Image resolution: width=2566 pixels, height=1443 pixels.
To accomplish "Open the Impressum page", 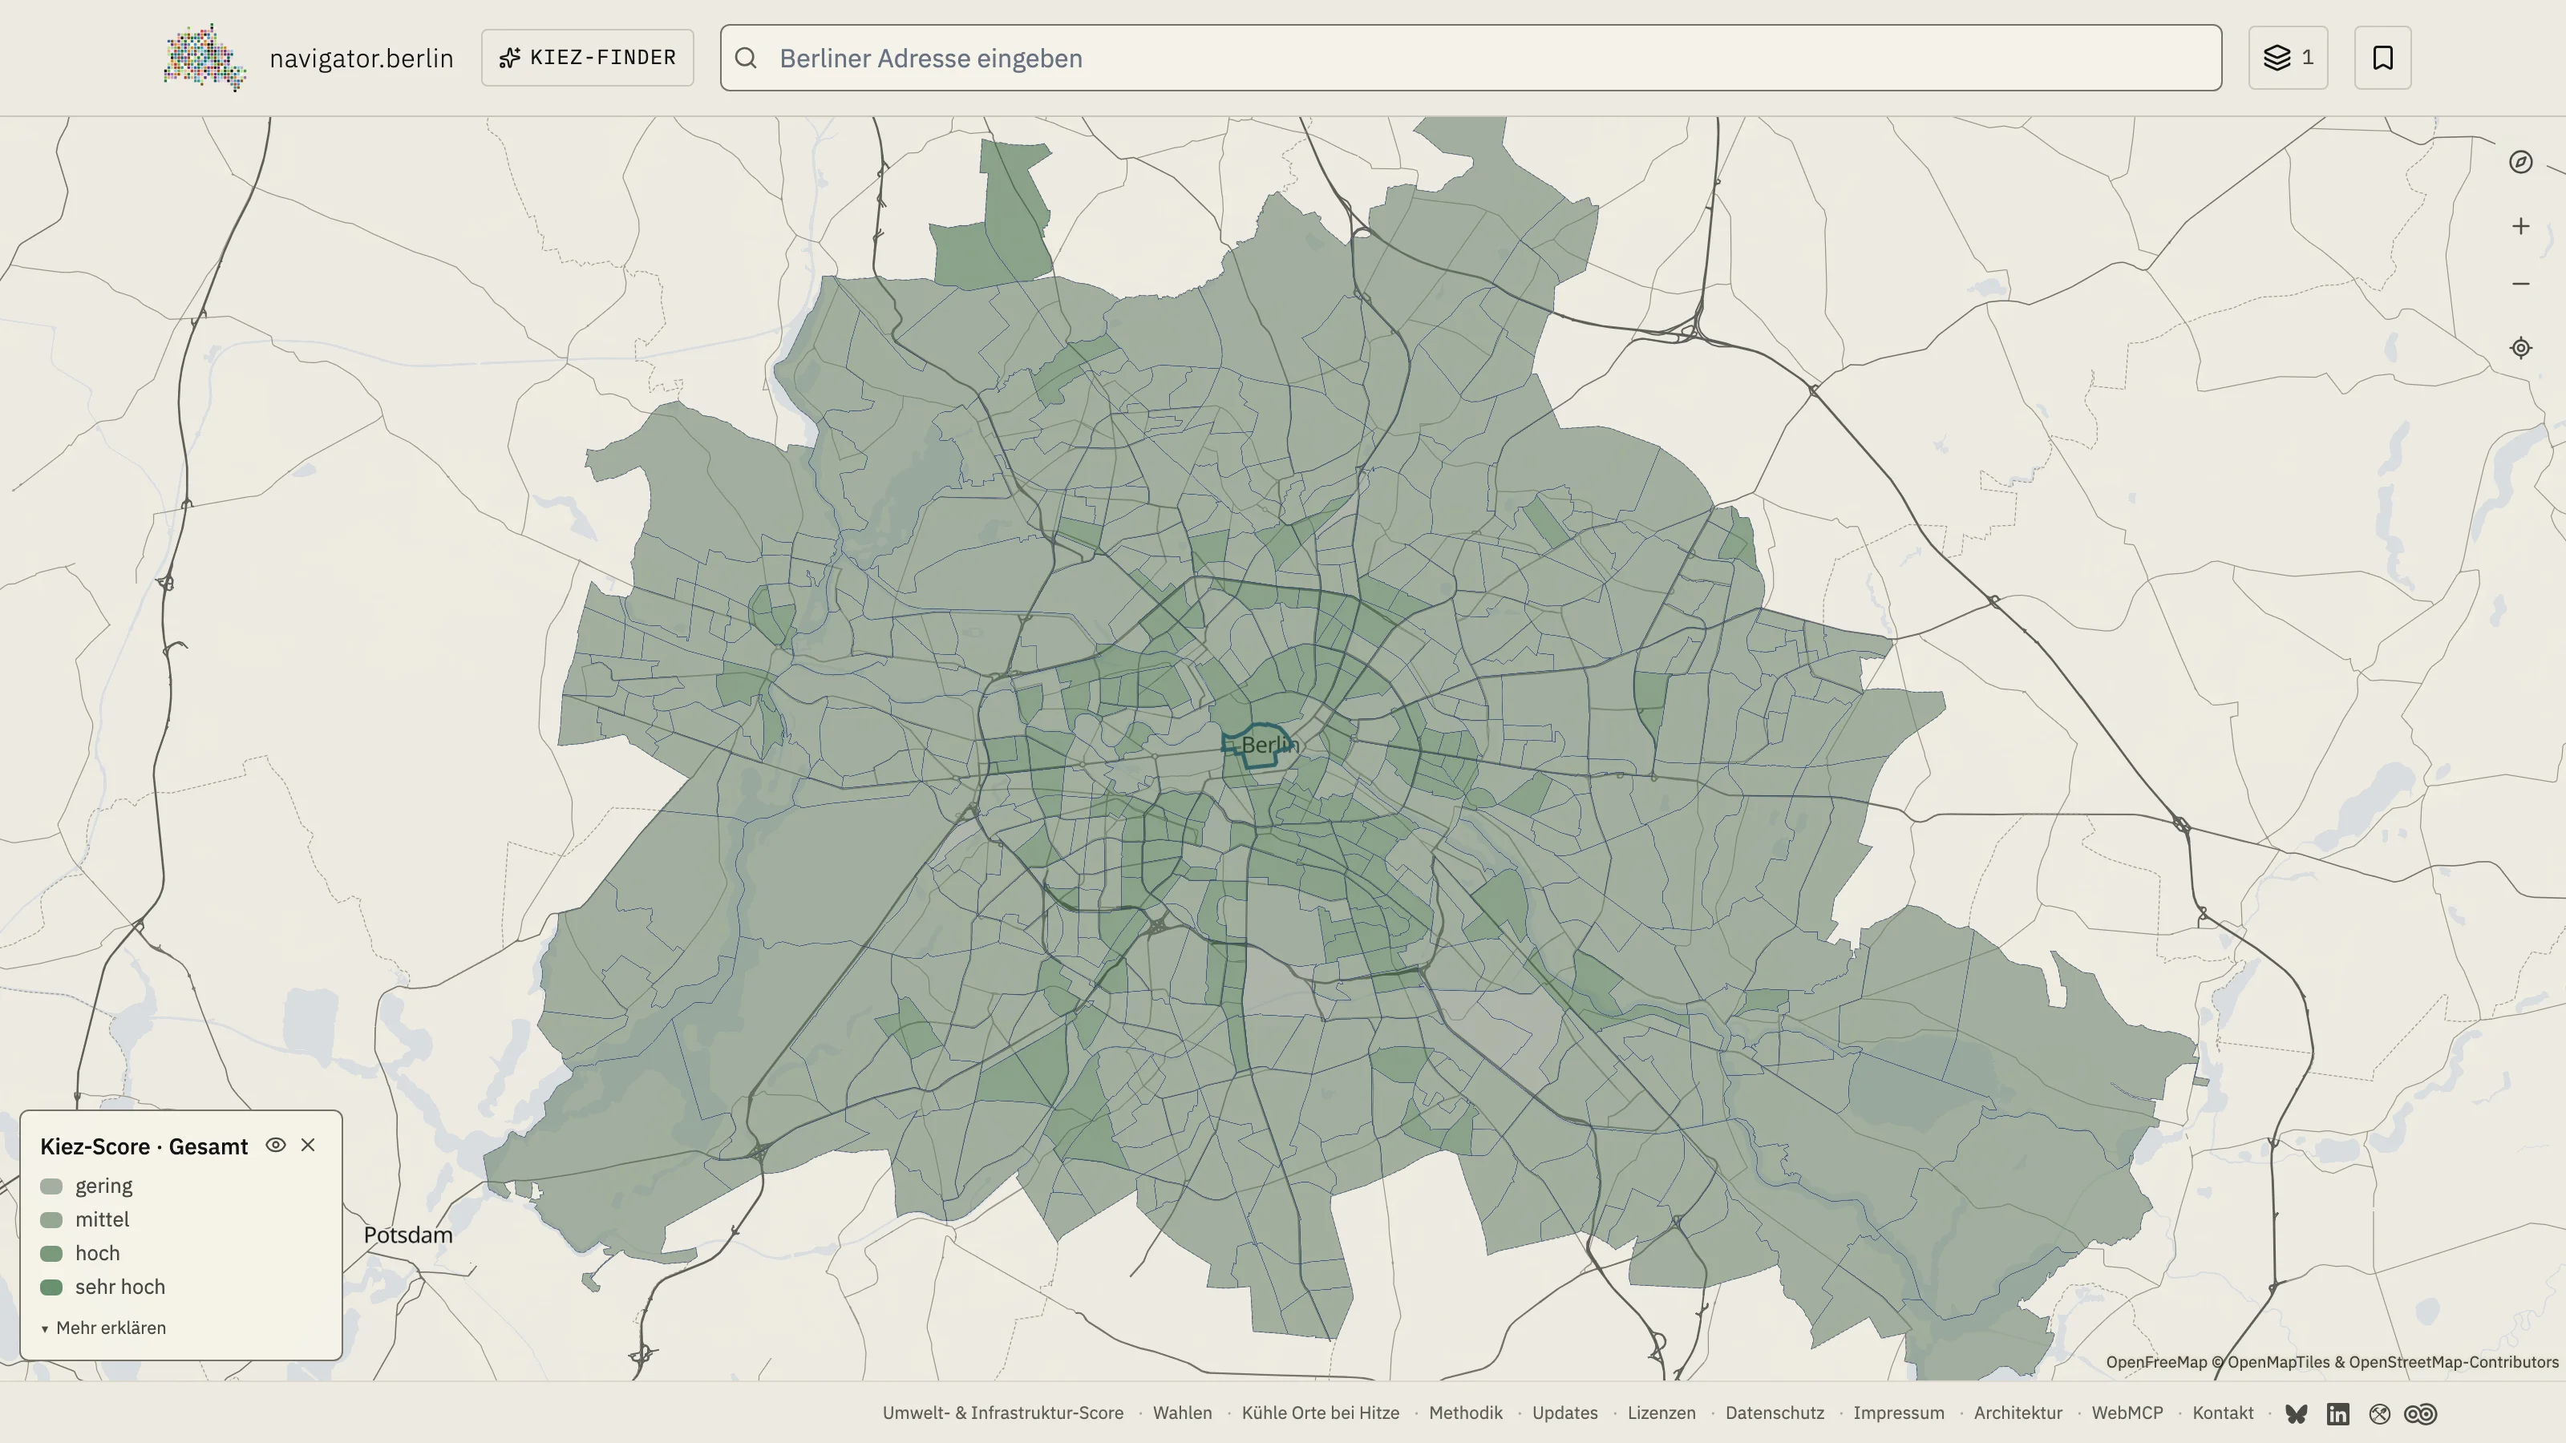I will (1899, 1413).
